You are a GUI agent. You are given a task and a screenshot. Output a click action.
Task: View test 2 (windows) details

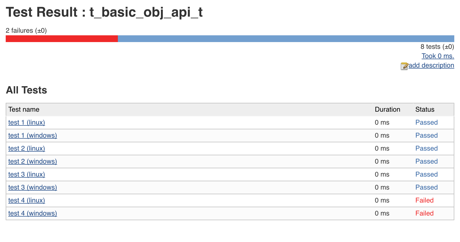tap(32, 162)
